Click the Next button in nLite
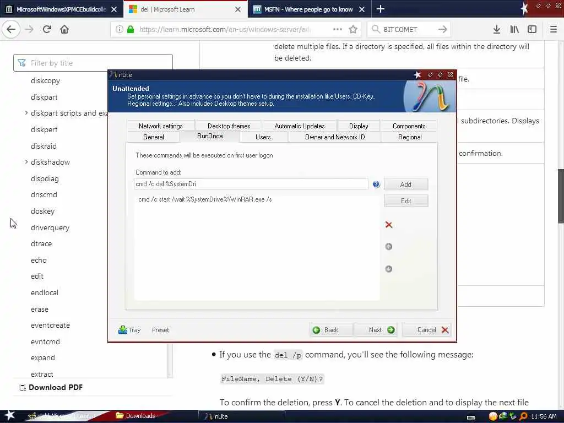The height and width of the screenshot is (423, 564). [375, 330]
